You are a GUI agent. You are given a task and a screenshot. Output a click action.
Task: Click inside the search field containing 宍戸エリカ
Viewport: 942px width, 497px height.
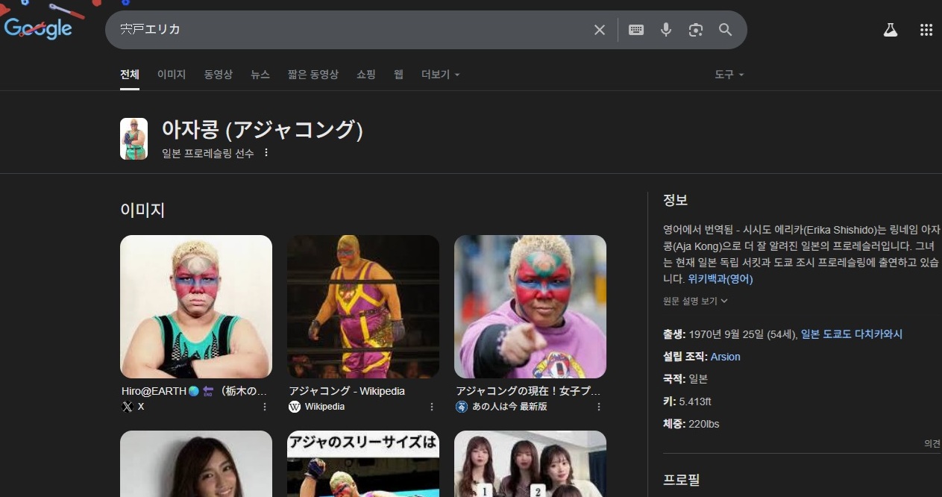click(x=351, y=30)
